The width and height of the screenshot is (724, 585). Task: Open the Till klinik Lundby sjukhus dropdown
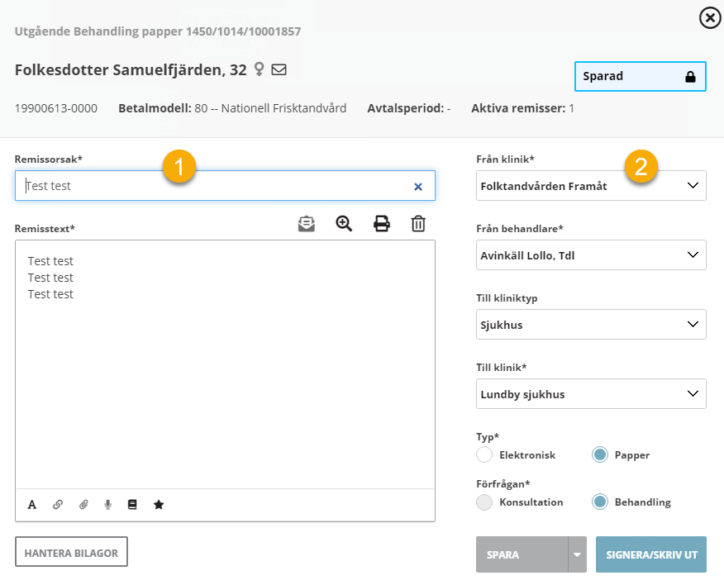click(x=591, y=394)
